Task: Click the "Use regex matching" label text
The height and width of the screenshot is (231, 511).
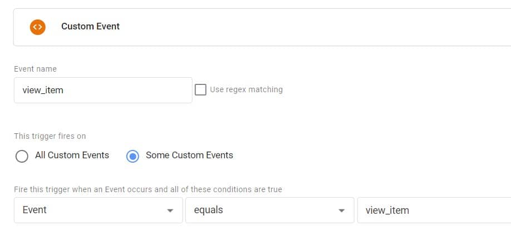Action: (x=246, y=89)
